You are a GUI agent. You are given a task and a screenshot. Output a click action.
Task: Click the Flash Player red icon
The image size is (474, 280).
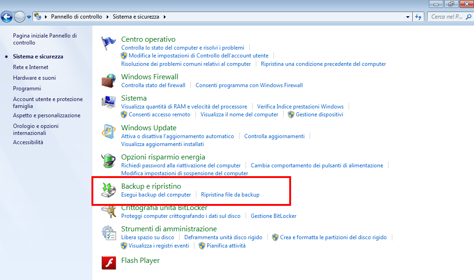(x=109, y=263)
